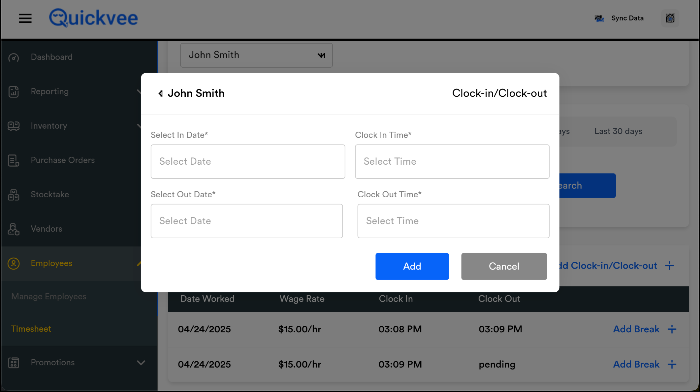Viewport: 700px width, 392px height.
Task: Click the Vendors sidebar icon
Action: click(x=14, y=229)
